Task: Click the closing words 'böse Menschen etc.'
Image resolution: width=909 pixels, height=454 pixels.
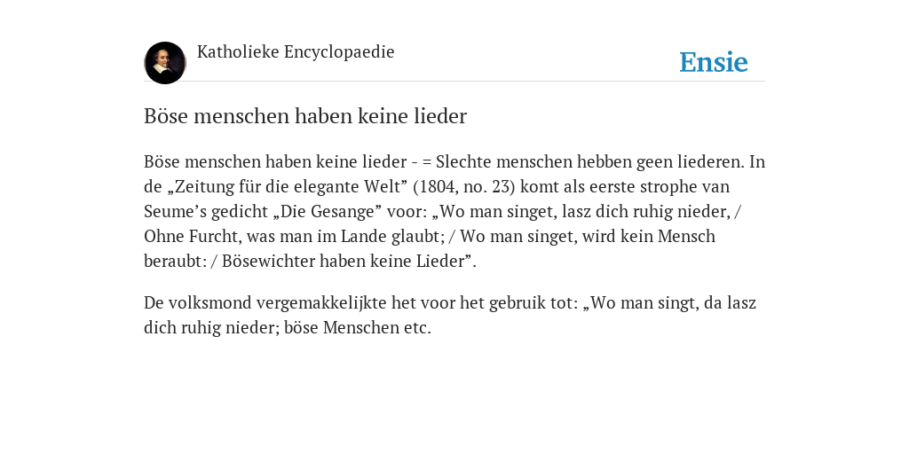Action: tap(358, 328)
